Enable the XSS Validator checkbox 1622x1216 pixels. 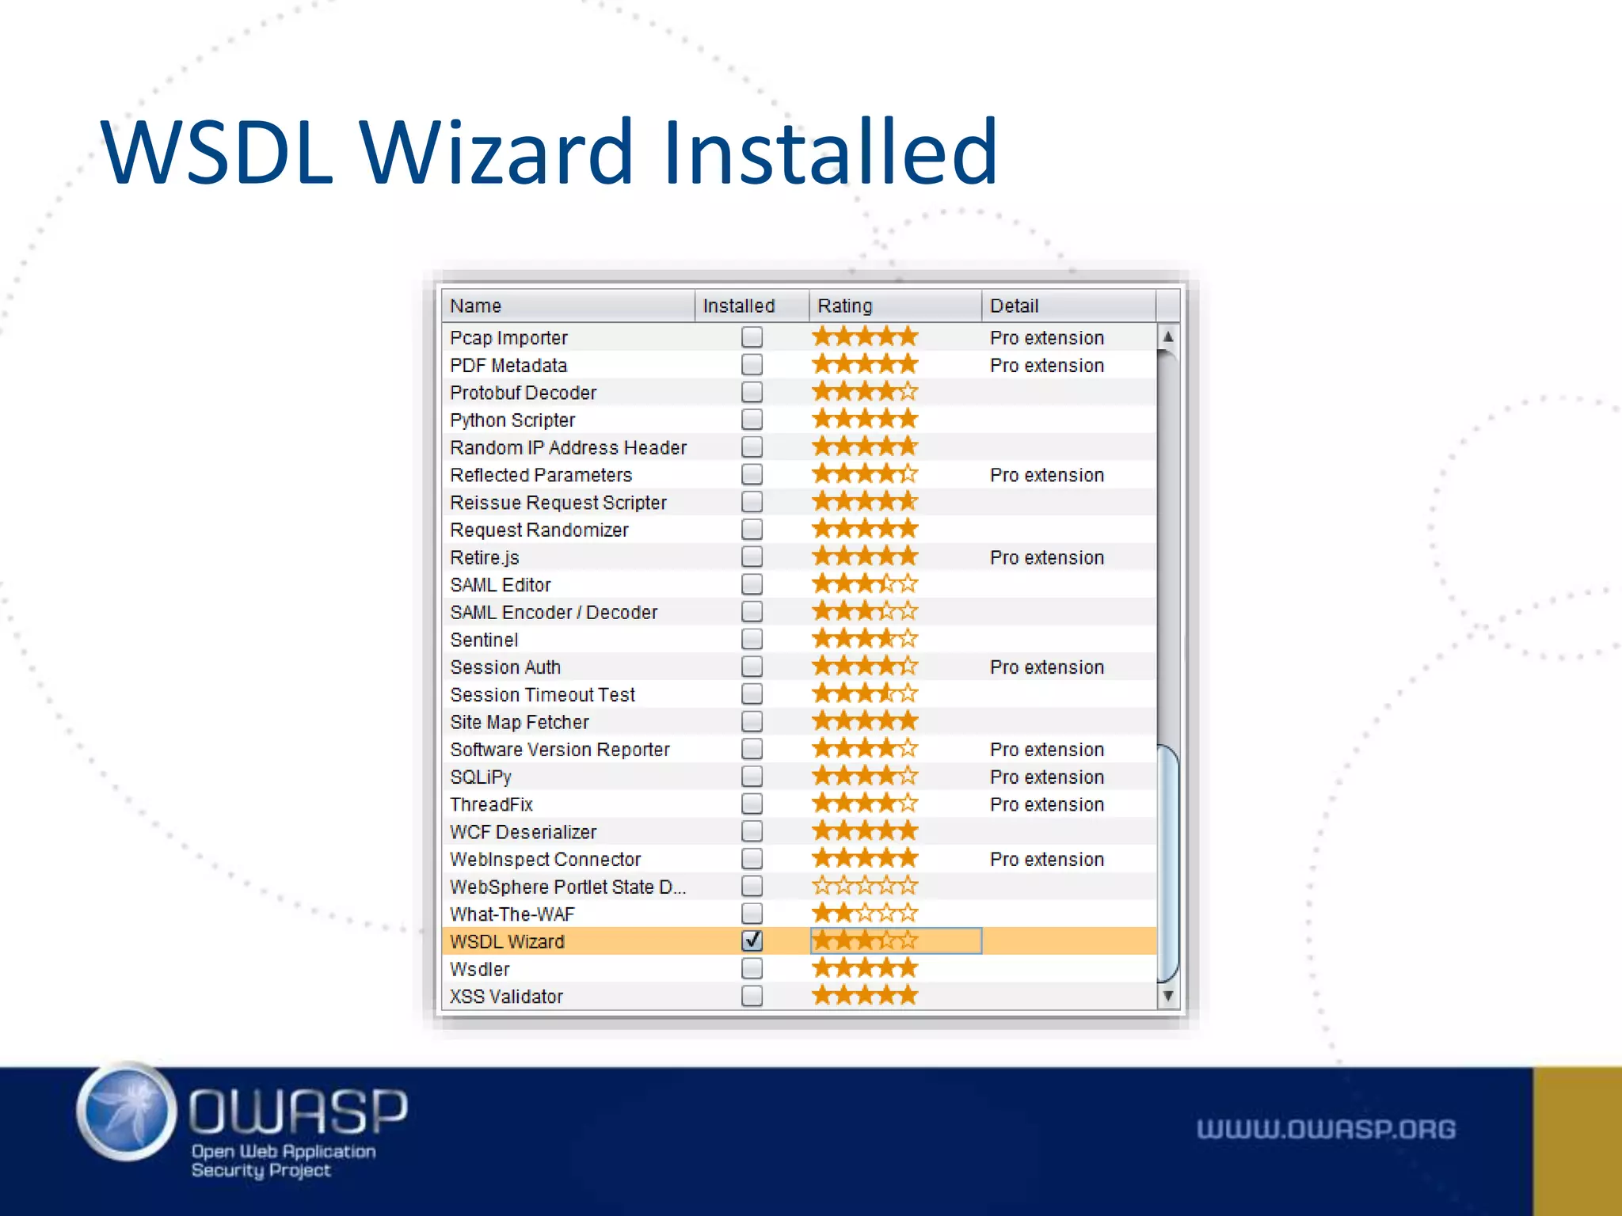tap(752, 996)
